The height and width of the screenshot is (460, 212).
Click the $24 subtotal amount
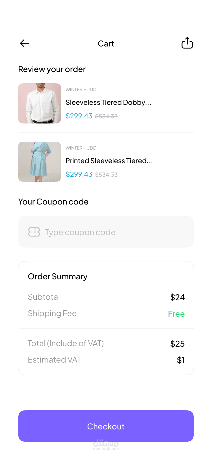[177, 297]
